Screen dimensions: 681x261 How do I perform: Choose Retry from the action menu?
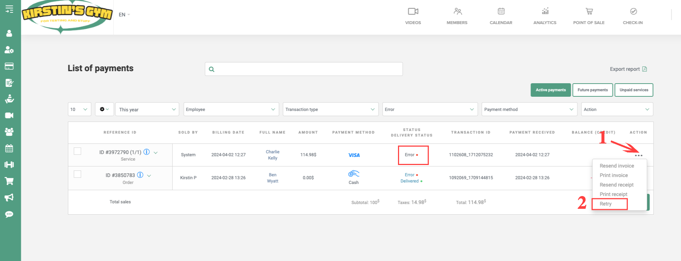pyautogui.click(x=606, y=204)
